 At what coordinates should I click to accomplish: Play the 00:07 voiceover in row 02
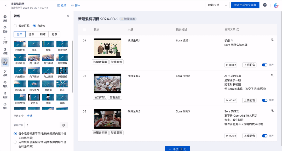click(231, 100)
